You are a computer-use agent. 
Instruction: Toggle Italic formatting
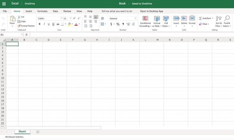(44, 24)
